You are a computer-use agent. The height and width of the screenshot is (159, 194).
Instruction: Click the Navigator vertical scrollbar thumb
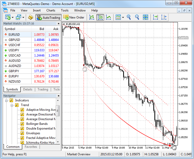coord(58,111)
